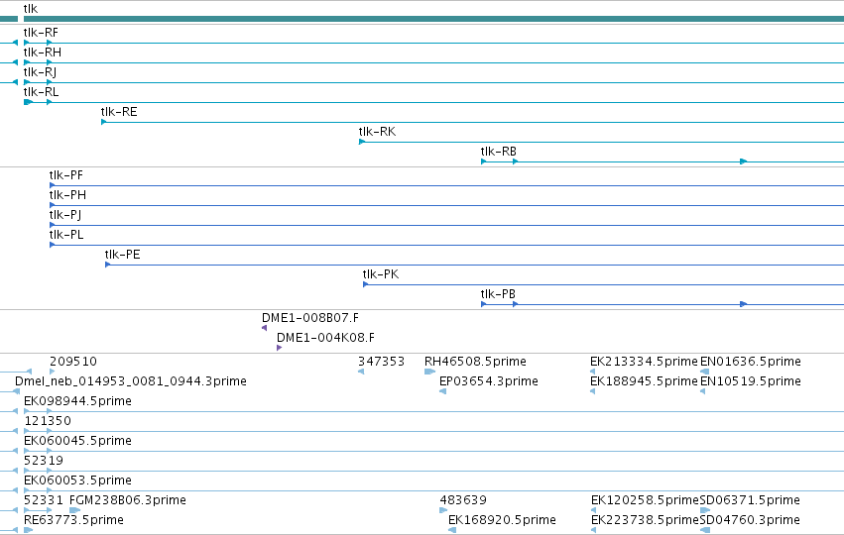Image resolution: width=844 pixels, height=535 pixels.
Task: Select the RH46508.5prime EST label
Action: (x=475, y=362)
